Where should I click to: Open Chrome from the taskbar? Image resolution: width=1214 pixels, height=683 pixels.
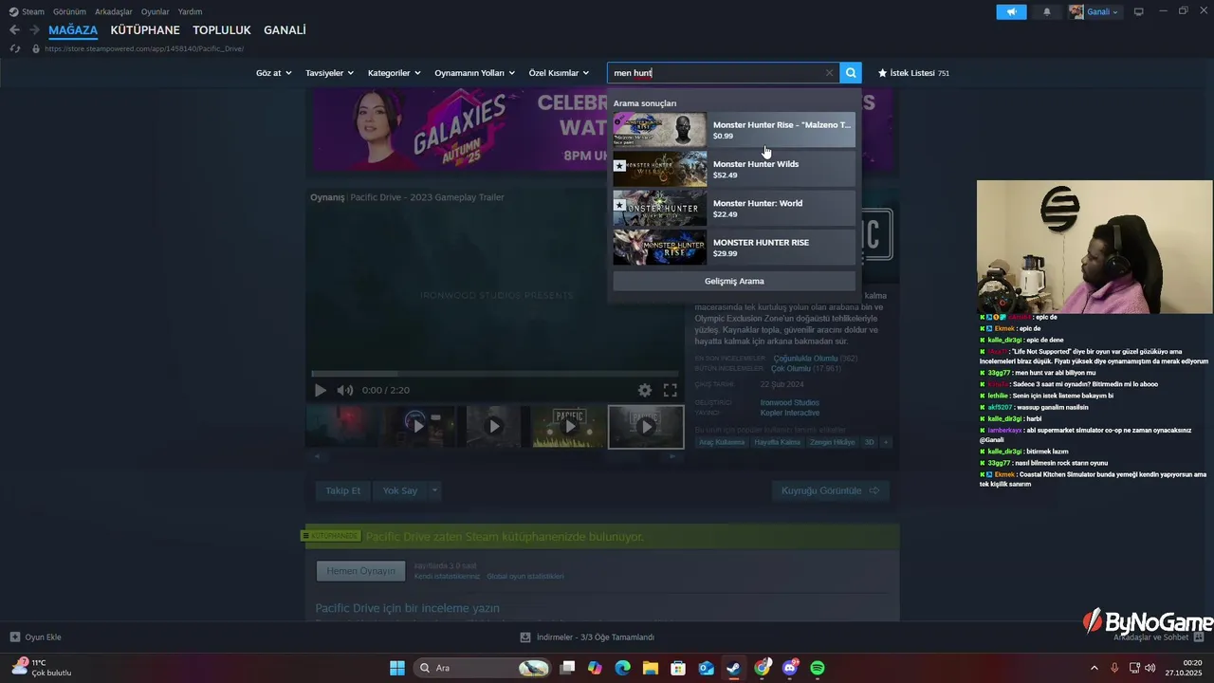click(763, 668)
